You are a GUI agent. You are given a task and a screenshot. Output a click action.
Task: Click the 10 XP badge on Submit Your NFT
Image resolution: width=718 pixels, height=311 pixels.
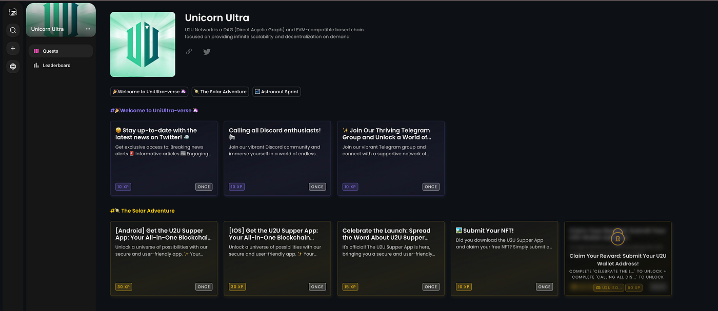pos(464,287)
